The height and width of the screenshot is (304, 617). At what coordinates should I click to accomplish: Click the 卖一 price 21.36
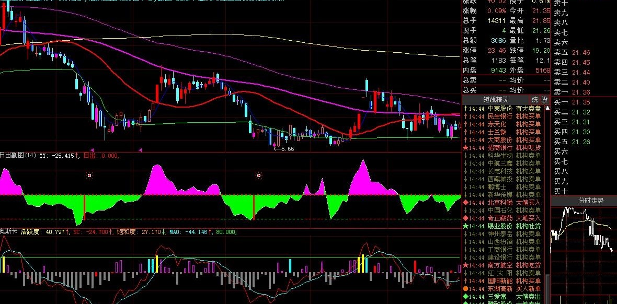(581, 92)
